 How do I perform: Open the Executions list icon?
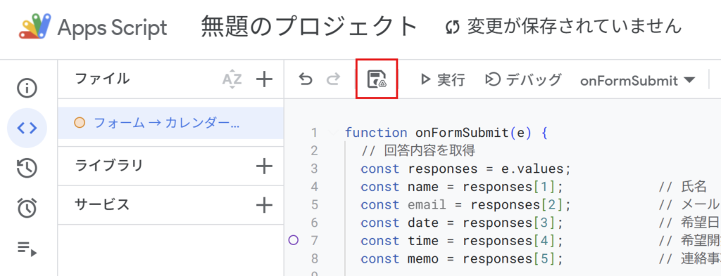click(27, 249)
